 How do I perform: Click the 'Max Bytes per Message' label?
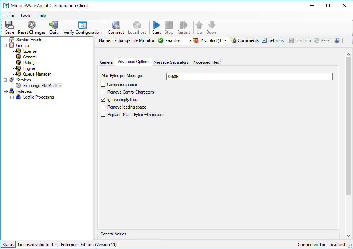[122, 76]
